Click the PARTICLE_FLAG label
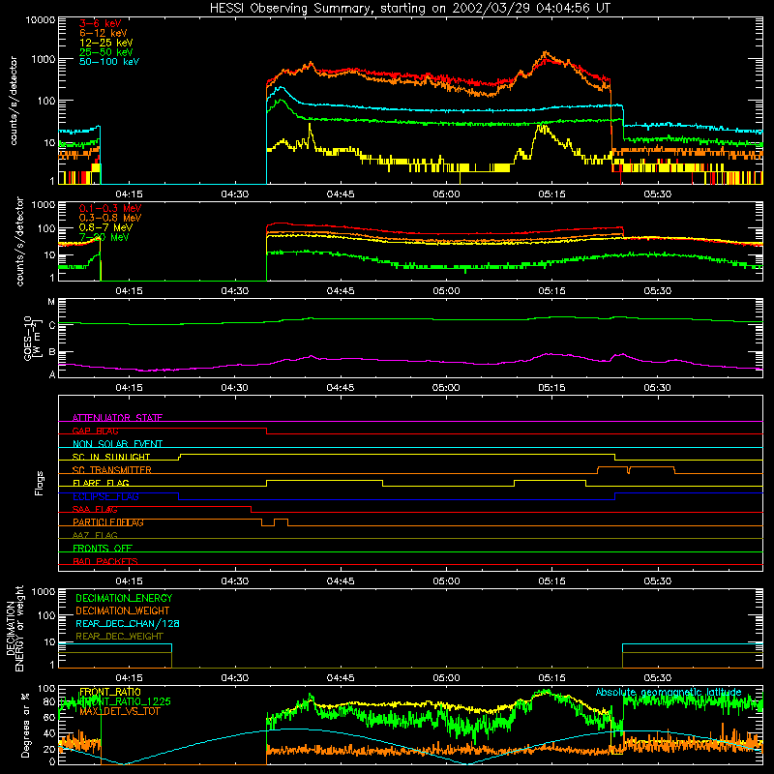 [108, 522]
